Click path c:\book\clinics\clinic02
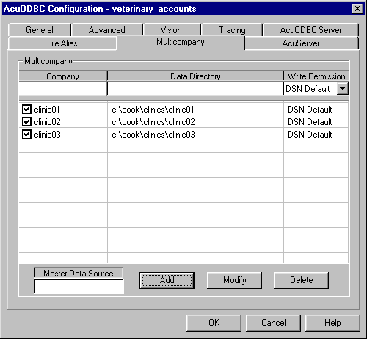 pyautogui.click(x=153, y=122)
